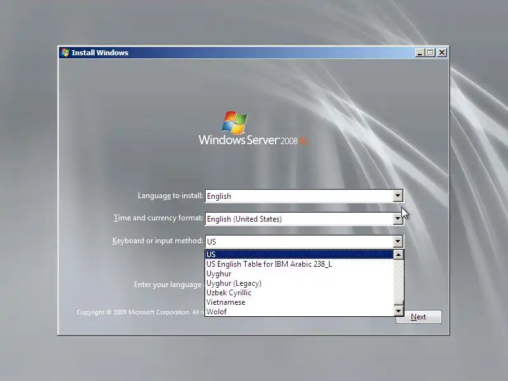Click the Keyboard or input method label

pyautogui.click(x=157, y=241)
